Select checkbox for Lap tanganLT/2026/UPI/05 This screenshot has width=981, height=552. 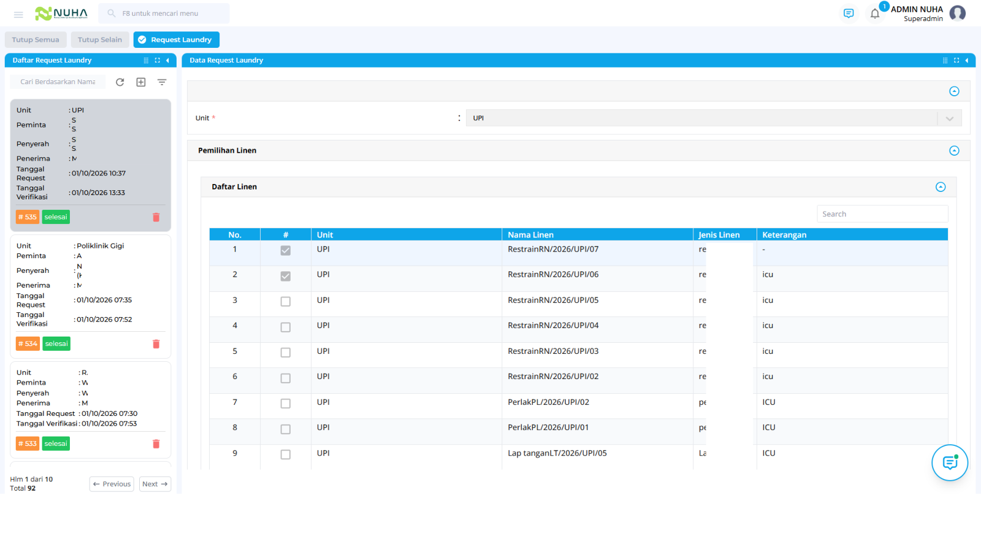pyautogui.click(x=286, y=454)
